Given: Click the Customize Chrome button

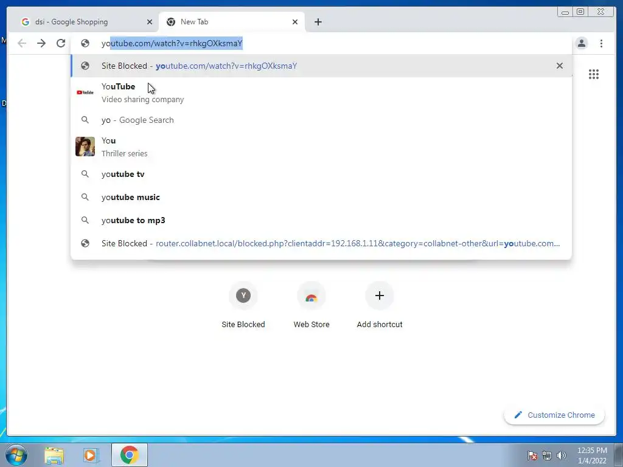Looking at the screenshot, I should coord(554,415).
